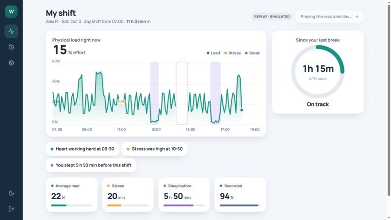Toggle dark mode moon icon
The height and width of the screenshot is (220, 391).
tap(11, 193)
